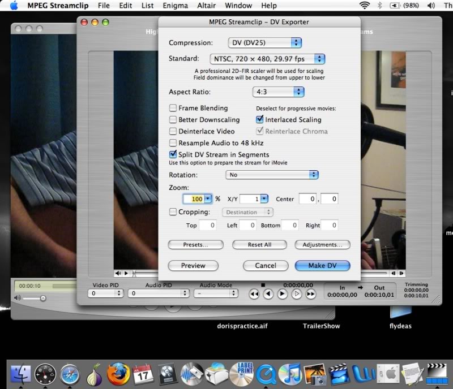Uncheck Split DV Stream in Segments
The image size is (453, 389).
173,154
